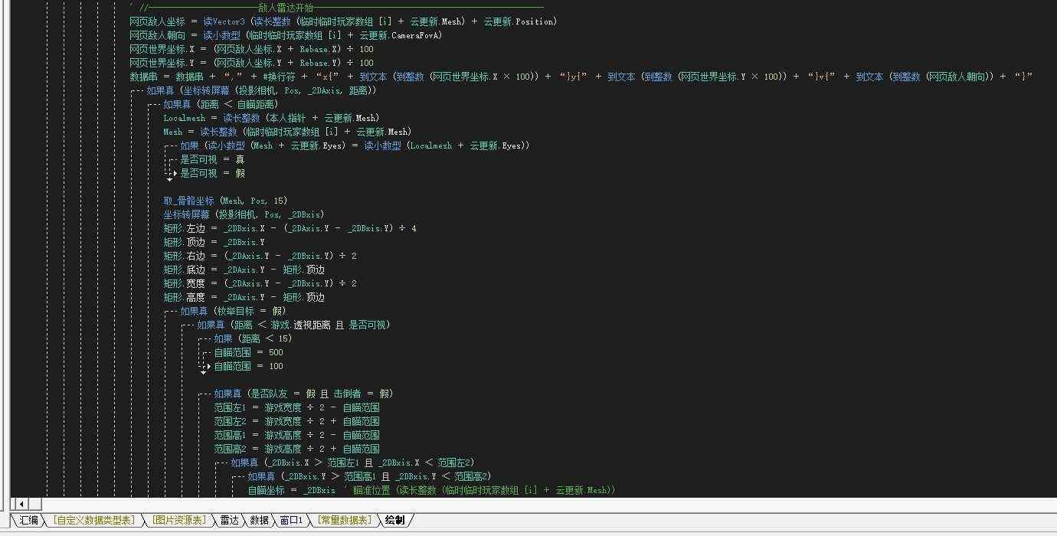1057x536 pixels.
Task: Click the 如果真 (距离 < 自瞄距离) statement
Action: [x=221, y=104]
